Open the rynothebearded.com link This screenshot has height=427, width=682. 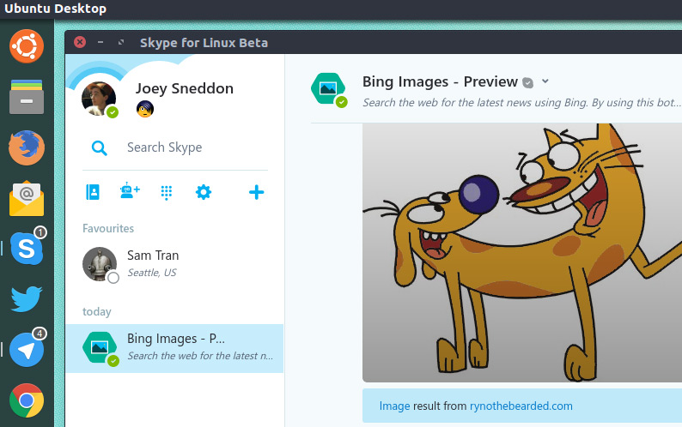pos(521,406)
